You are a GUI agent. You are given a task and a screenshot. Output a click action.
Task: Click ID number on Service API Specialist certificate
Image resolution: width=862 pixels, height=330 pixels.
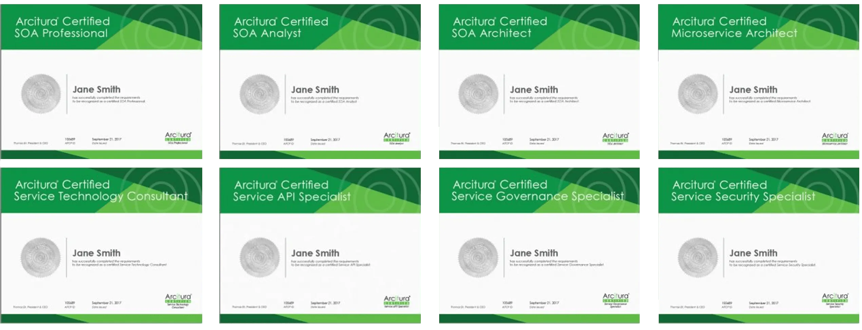tap(288, 303)
